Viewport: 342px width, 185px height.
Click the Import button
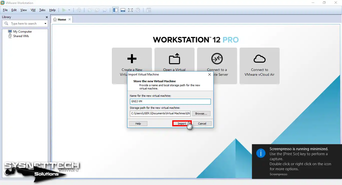tap(182, 124)
